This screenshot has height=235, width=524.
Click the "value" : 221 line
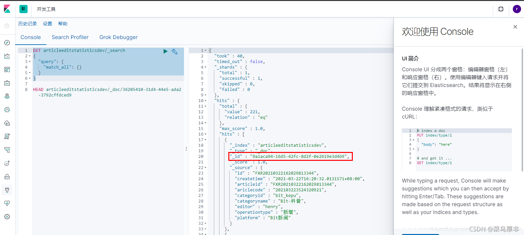tap(242, 112)
